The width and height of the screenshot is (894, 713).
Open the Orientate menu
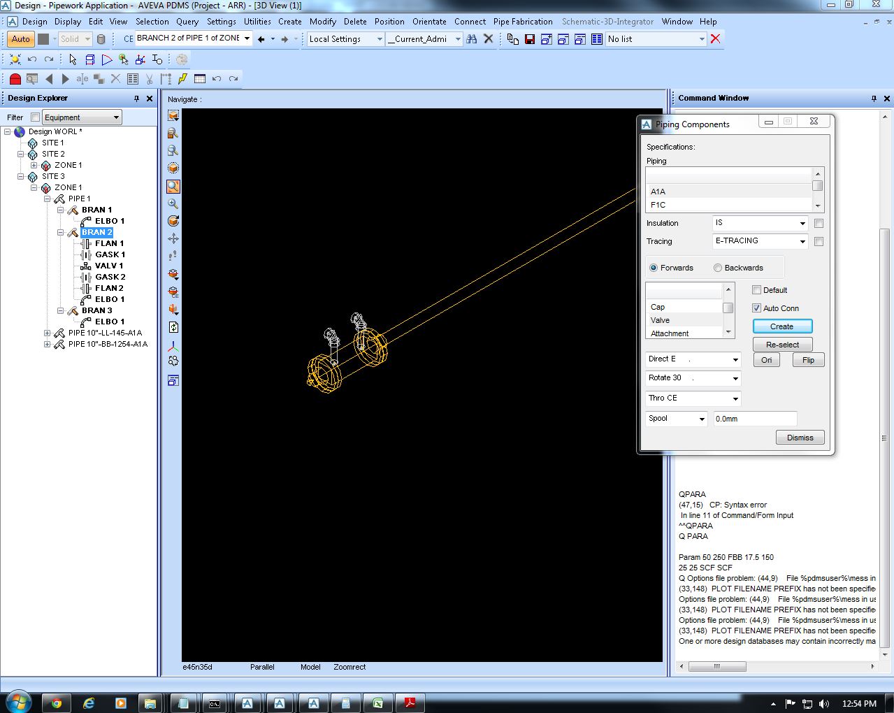pyautogui.click(x=429, y=22)
